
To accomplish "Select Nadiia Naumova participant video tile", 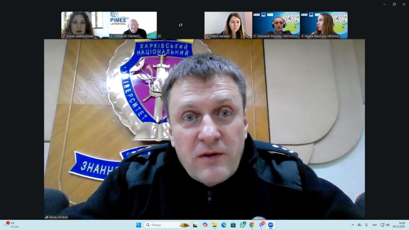I will [x=324, y=25].
